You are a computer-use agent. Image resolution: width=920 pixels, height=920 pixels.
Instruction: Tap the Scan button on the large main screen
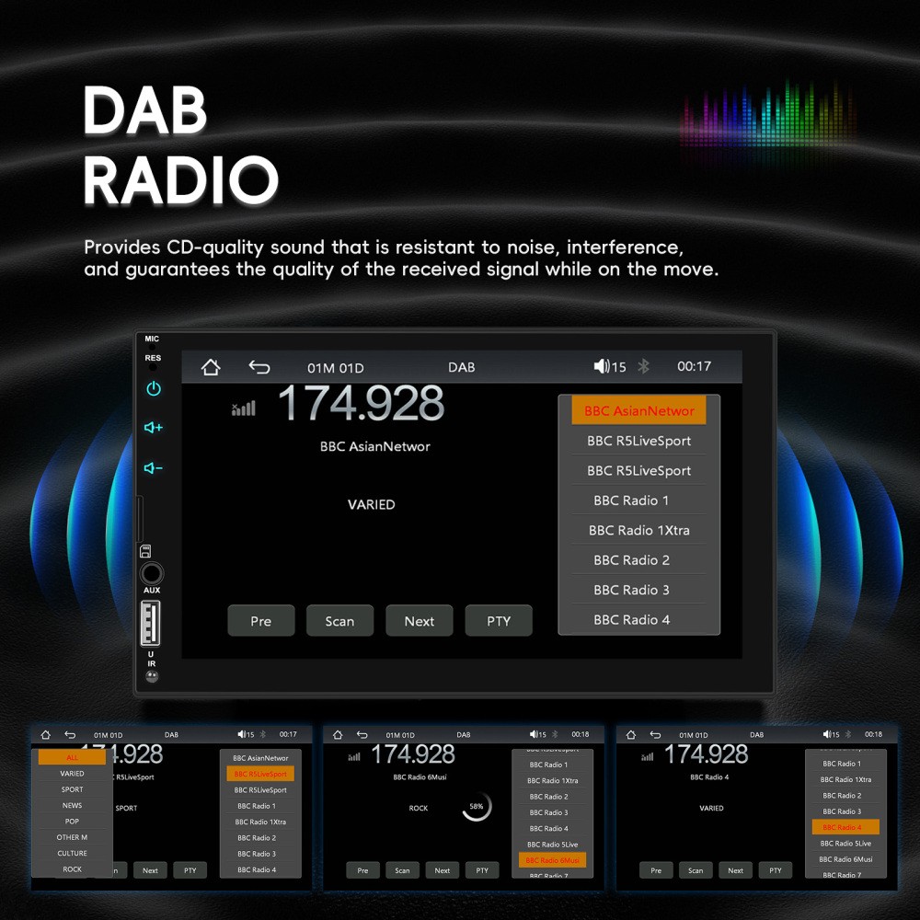coord(339,621)
